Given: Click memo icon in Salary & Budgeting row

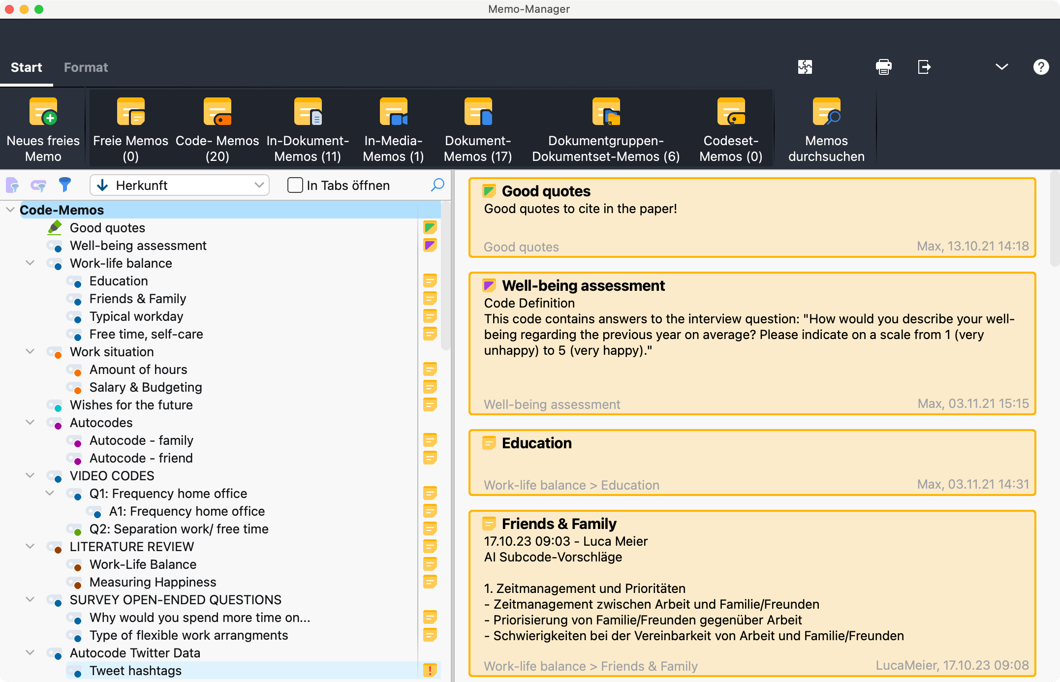Looking at the screenshot, I should [430, 387].
